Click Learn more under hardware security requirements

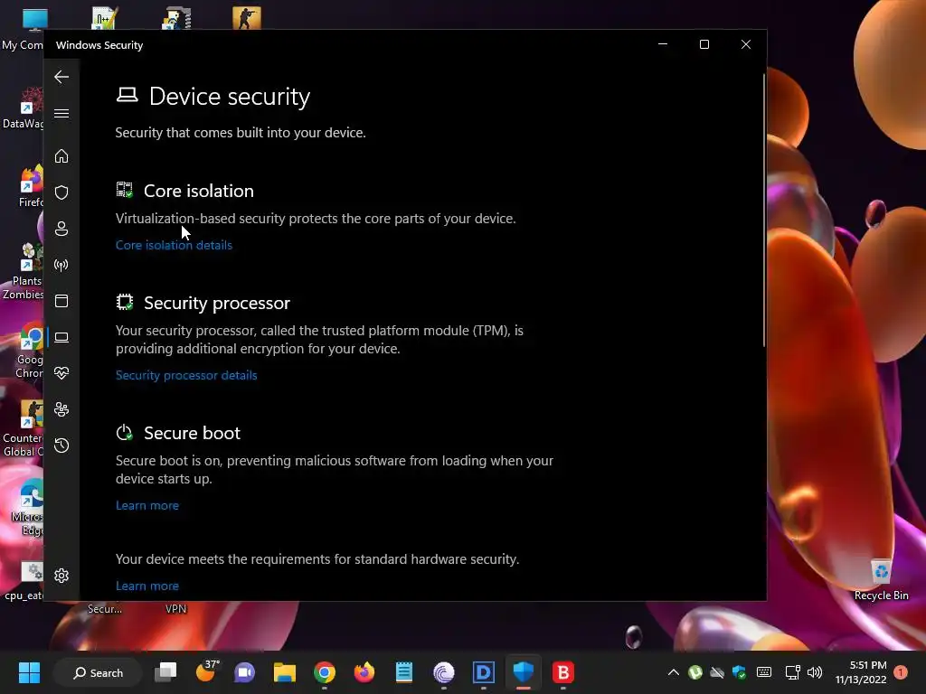pos(147,586)
